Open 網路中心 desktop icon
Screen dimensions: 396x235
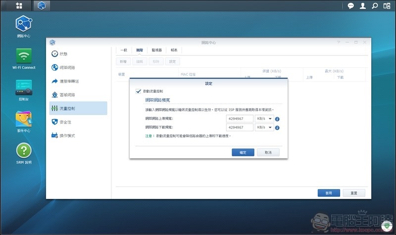pos(23,27)
